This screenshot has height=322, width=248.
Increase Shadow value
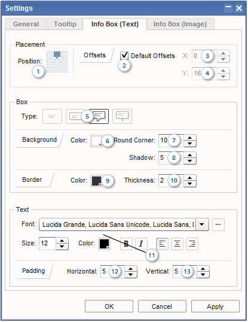click(190, 155)
